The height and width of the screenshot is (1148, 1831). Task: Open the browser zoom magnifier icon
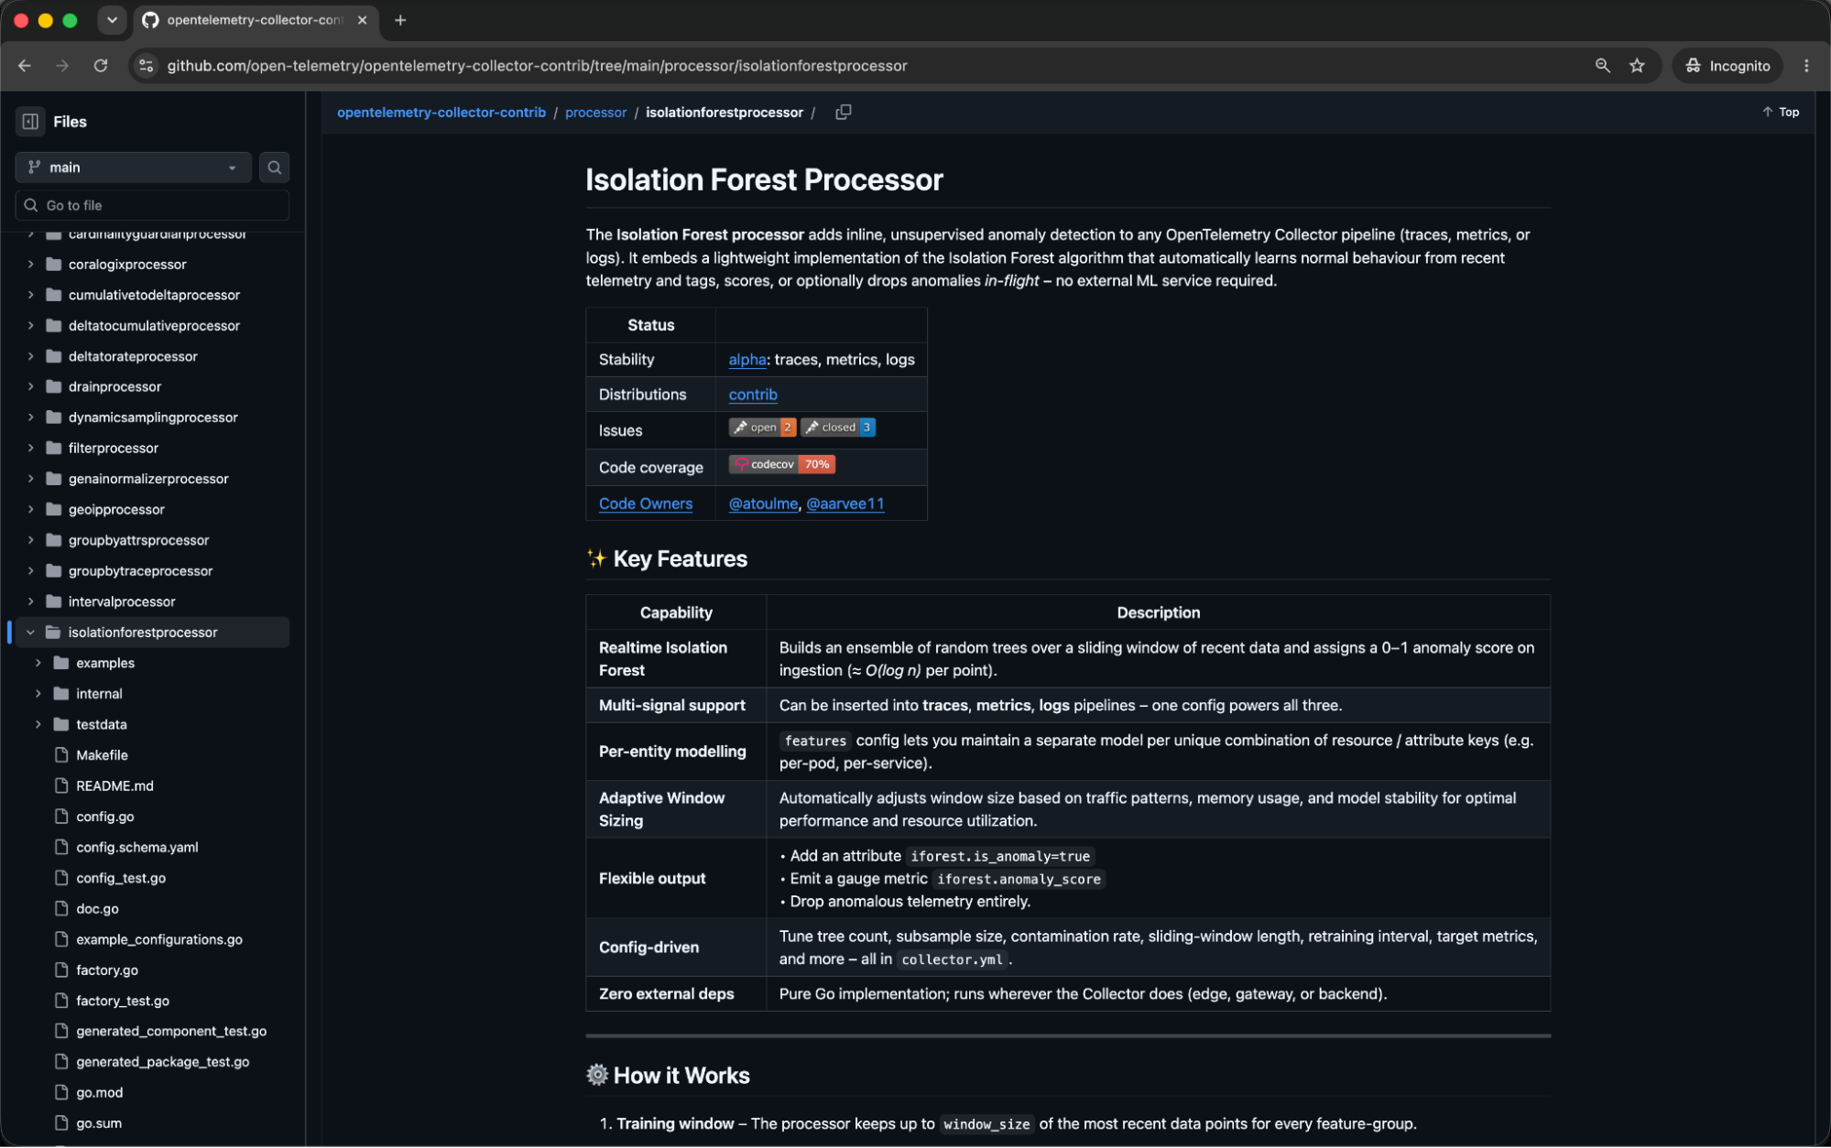(x=1602, y=66)
